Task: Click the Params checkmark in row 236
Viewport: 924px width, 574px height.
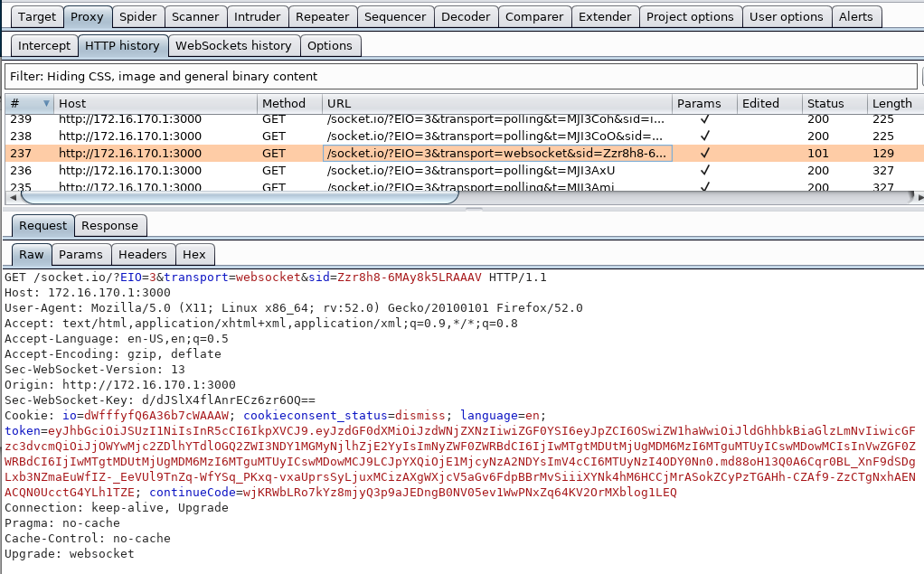Action: 704,170
